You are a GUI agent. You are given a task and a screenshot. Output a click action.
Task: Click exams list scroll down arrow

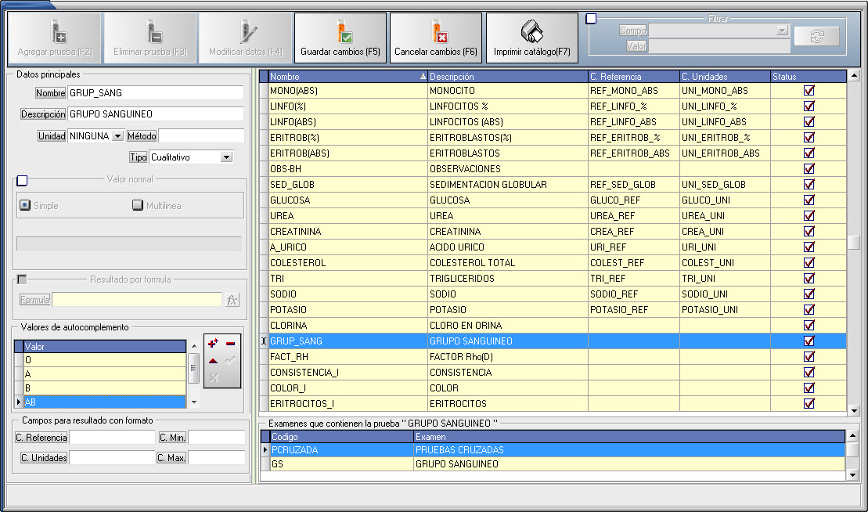853,475
